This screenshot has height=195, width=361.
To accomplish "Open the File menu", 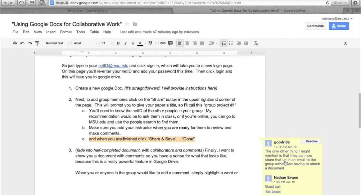I will click(15, 32).
